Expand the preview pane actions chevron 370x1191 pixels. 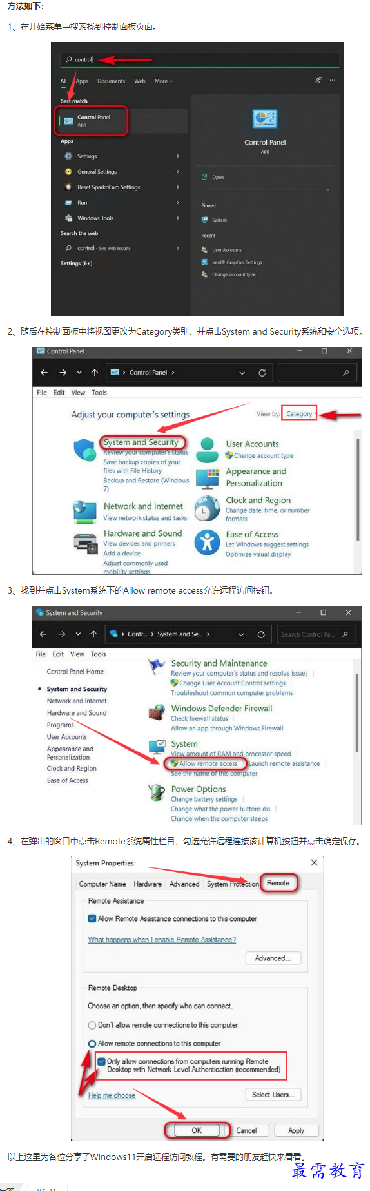[327, 190]
